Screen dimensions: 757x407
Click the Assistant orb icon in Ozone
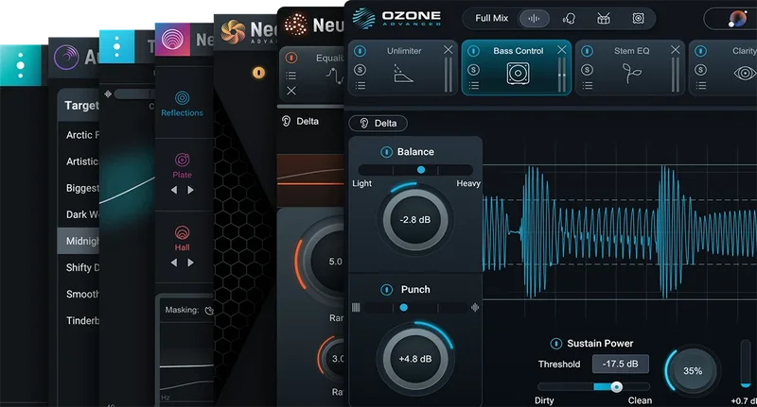click(737, 19)
